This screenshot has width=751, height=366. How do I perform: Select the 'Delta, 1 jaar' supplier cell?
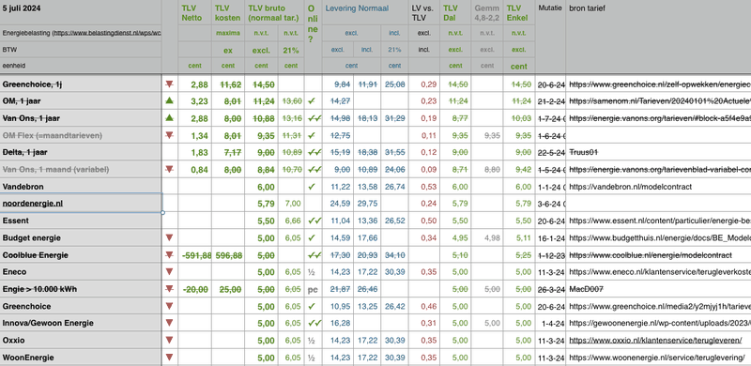[81, 152]
